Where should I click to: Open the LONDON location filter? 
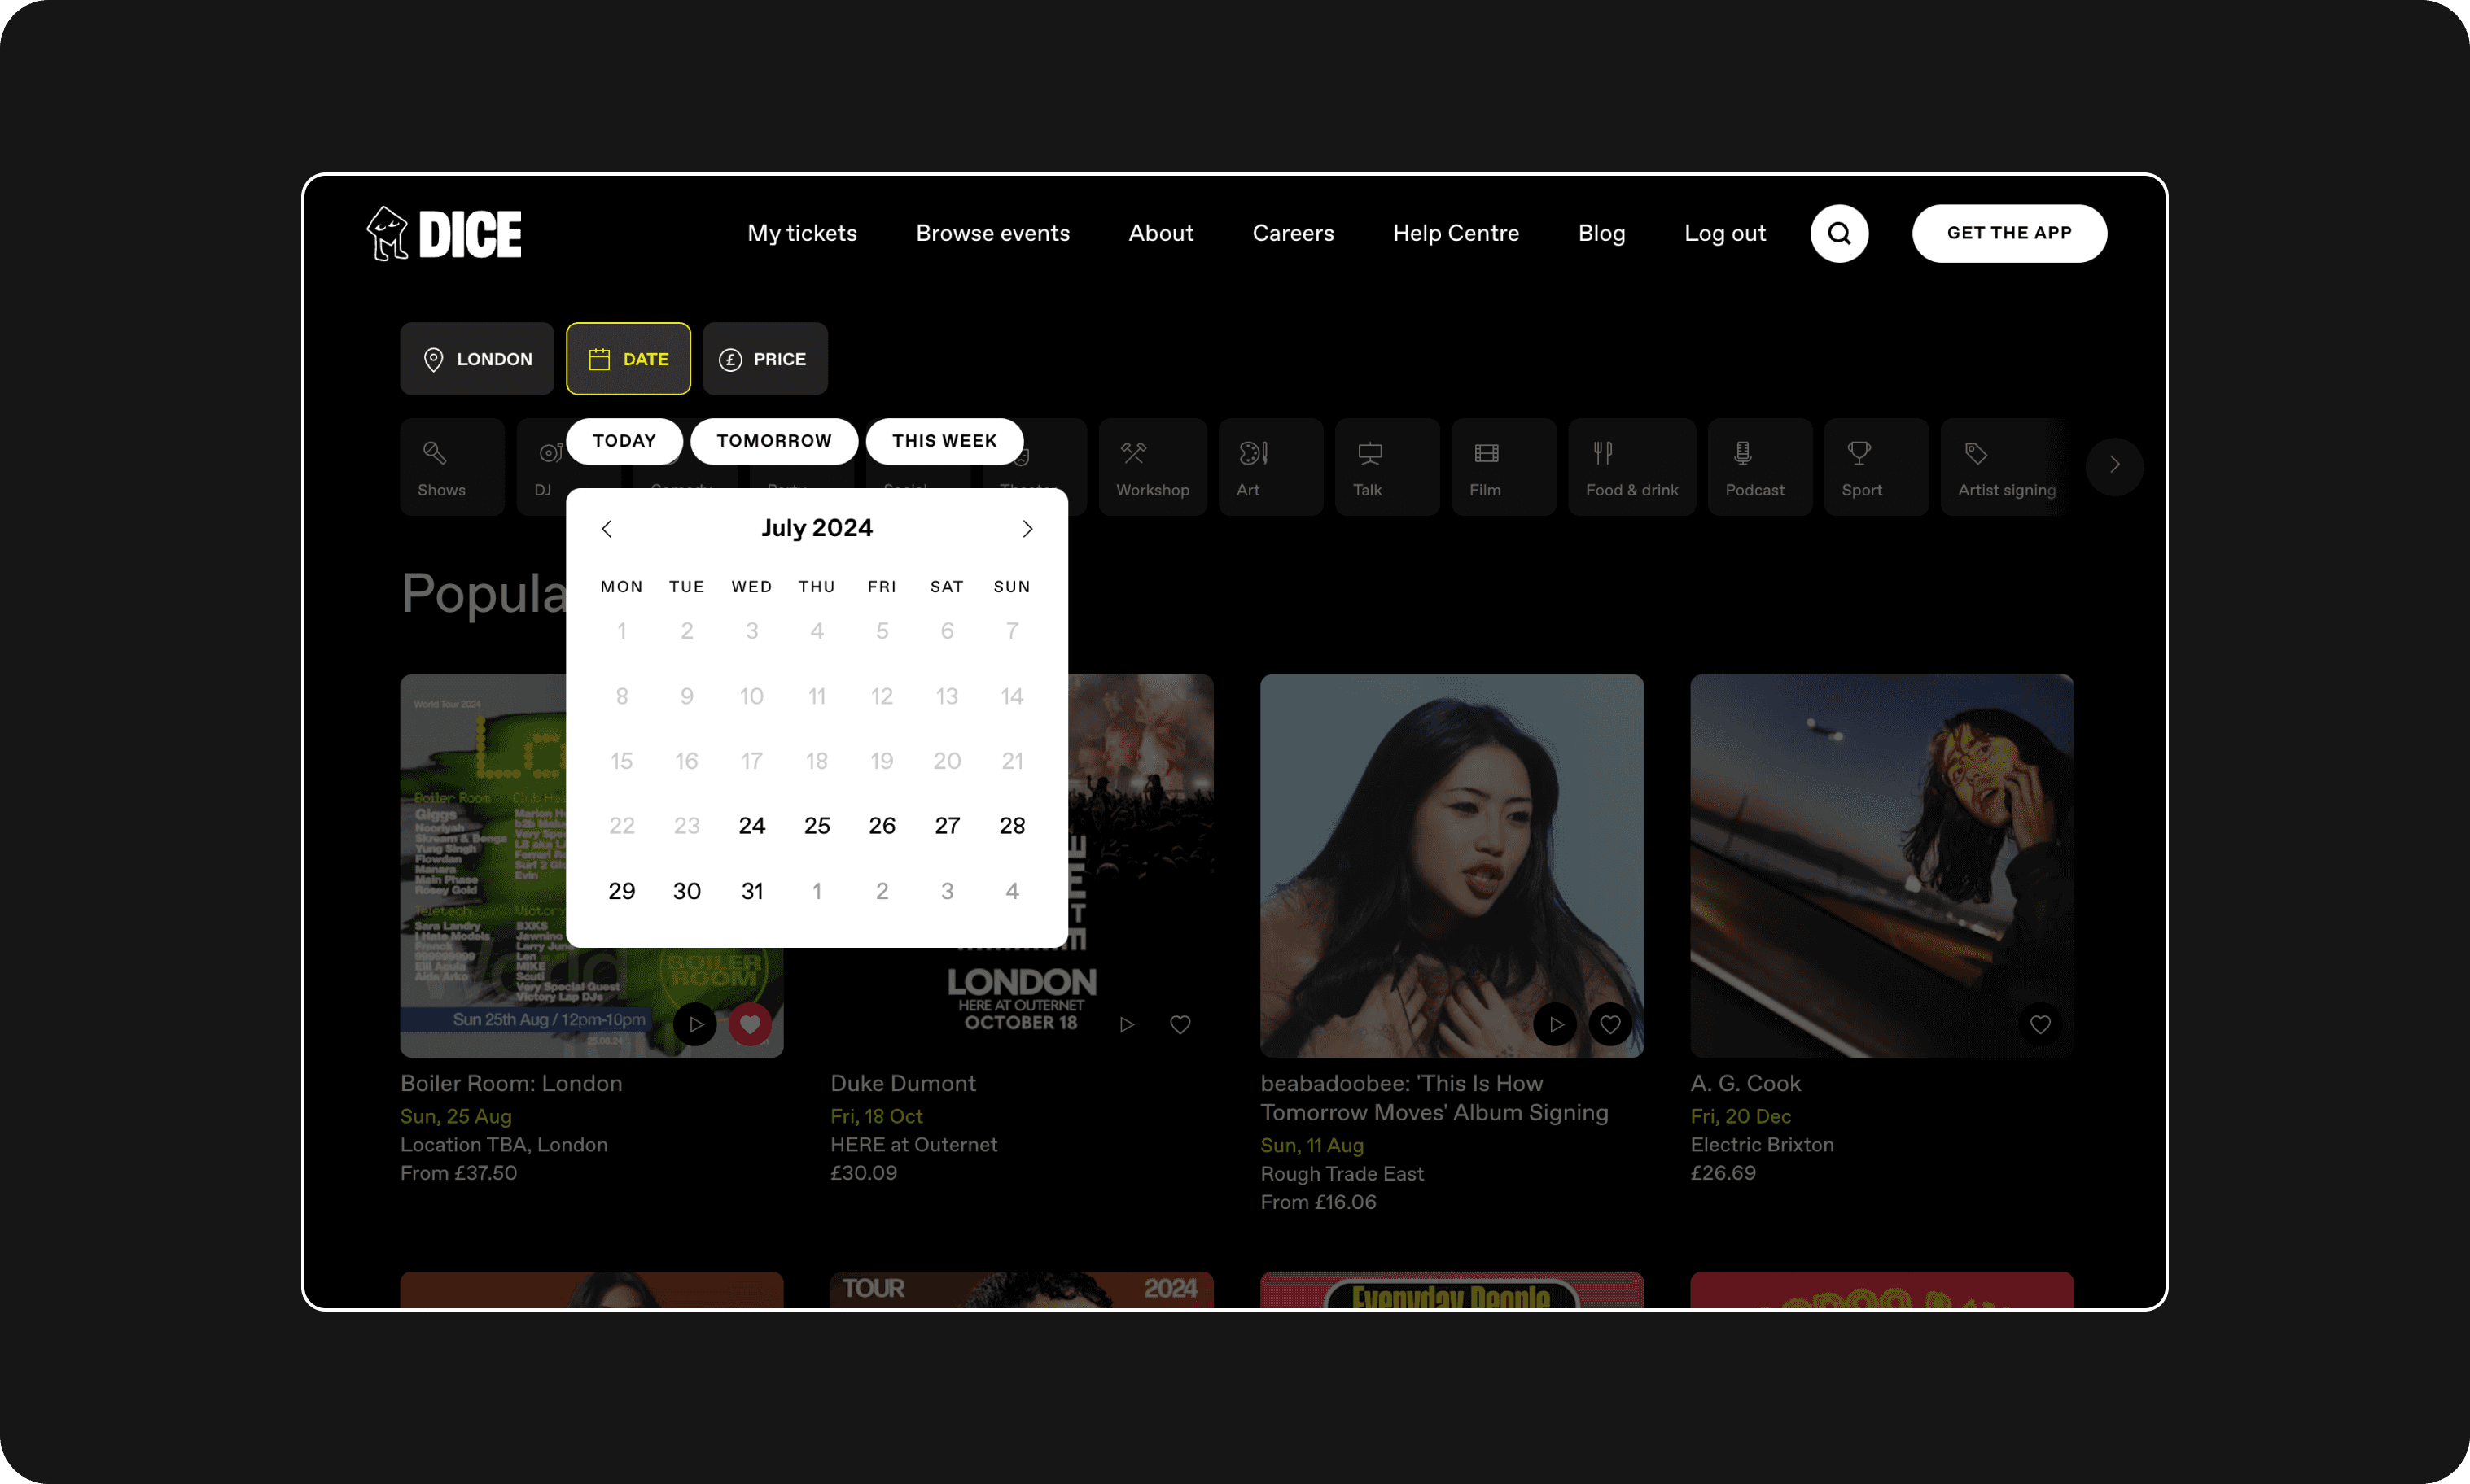point(477,359)
